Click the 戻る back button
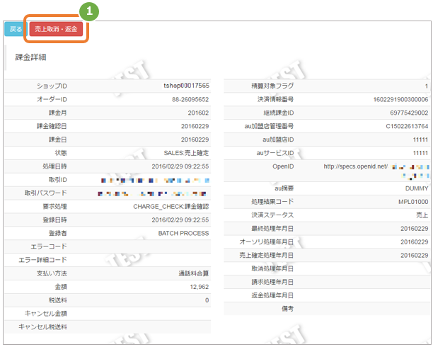The image size is (433, 347). point(15,29)
